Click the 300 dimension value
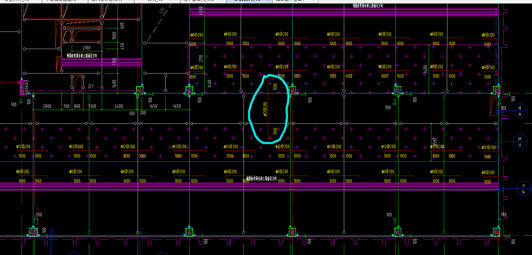The image size is (532, 255). pos(143,113)
